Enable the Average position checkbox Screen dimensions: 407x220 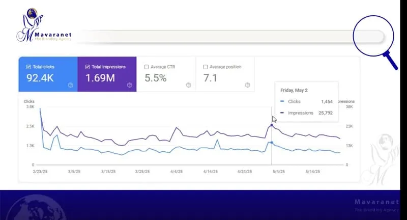(x=206, y=67)
